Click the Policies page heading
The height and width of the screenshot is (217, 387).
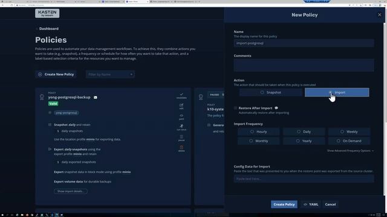tap(51, 40)
